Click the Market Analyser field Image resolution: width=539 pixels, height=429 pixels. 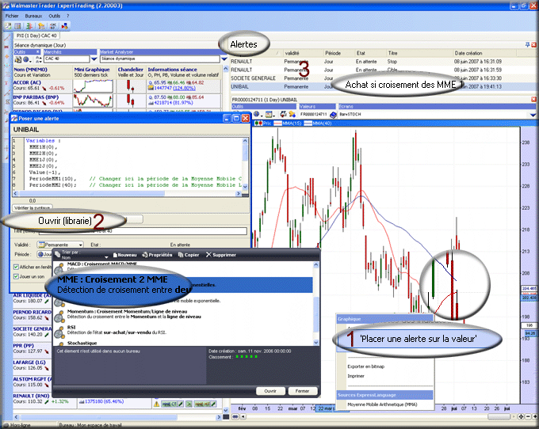tap(160, 59)
